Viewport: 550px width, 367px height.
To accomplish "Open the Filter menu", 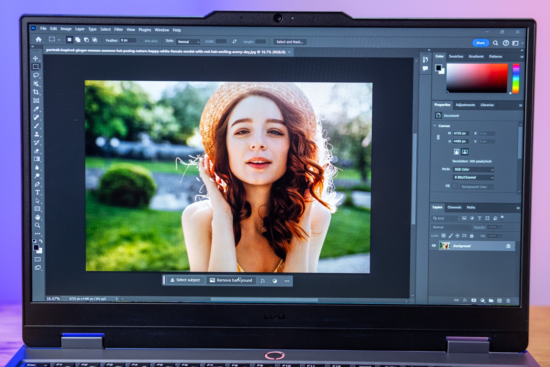I will [118, 30].
